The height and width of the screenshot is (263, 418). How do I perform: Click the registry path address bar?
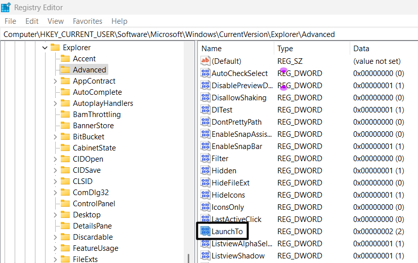click(202, 34)
